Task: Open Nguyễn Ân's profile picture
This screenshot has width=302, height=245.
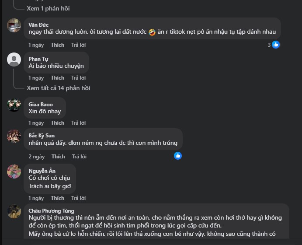Action: coord(14,171)
